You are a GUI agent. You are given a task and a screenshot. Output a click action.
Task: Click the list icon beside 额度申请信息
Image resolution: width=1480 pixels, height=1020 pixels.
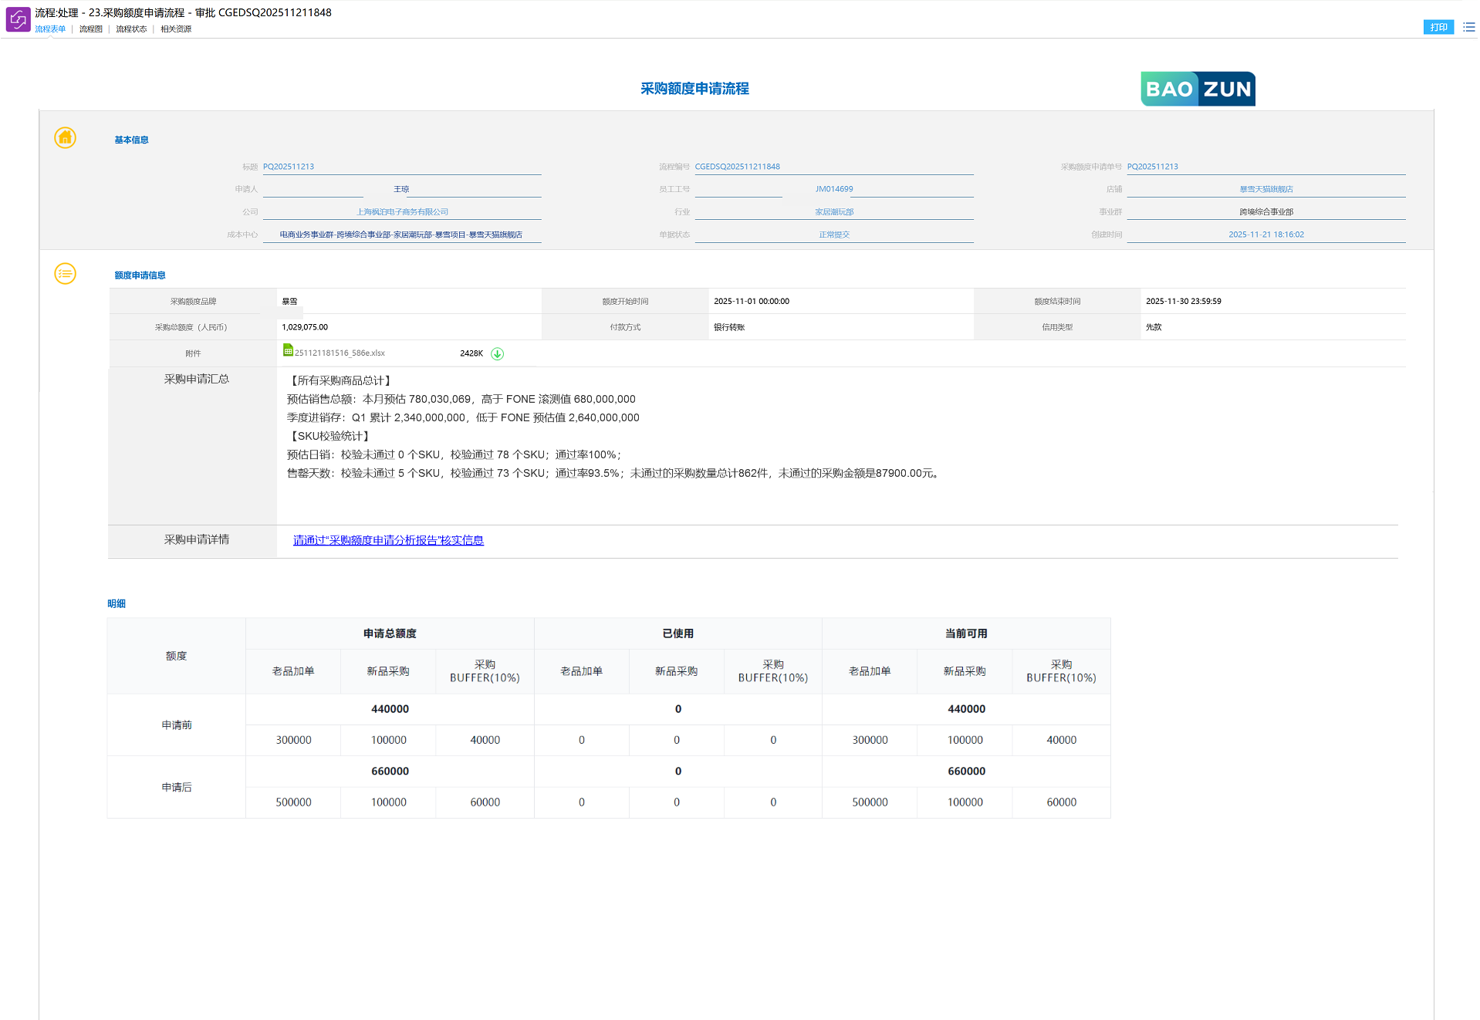(x=66, y=274)
